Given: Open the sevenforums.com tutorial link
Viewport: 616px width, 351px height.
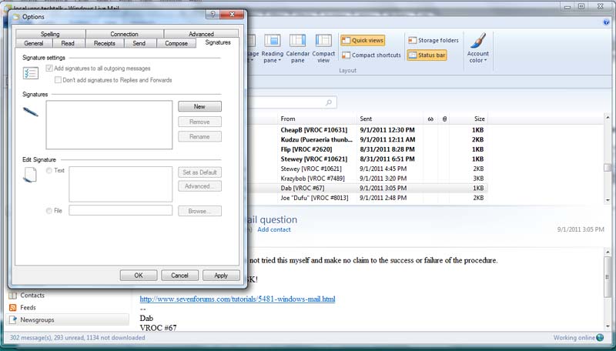Looking at the screenshot, I should pyautogui.click(x=237, y=299).
